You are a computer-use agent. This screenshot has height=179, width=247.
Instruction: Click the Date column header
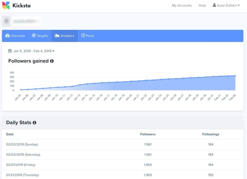[x=10, y=134]
